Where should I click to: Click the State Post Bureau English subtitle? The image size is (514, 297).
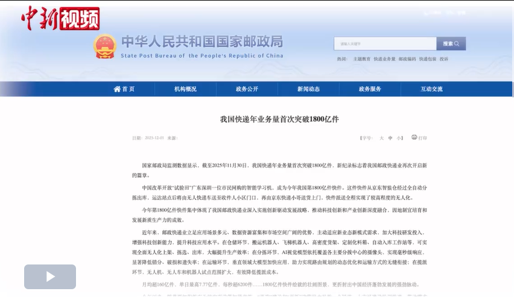pos(202,55)
